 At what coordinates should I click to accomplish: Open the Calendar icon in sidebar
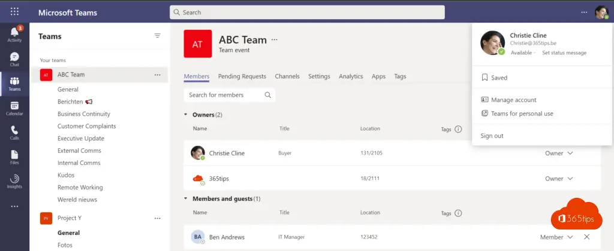tap(14, 108)
